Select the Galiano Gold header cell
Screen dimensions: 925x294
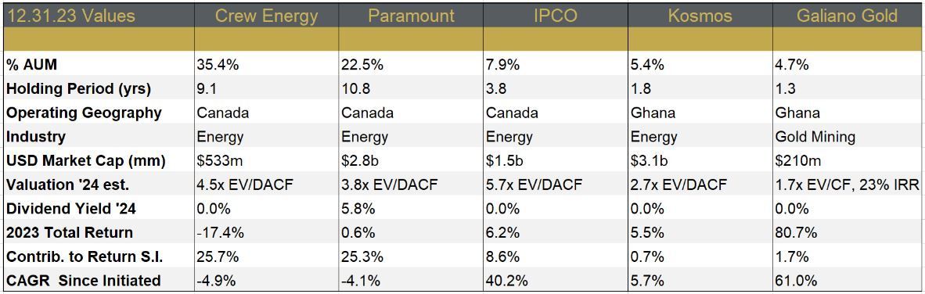tap(848, 15)
